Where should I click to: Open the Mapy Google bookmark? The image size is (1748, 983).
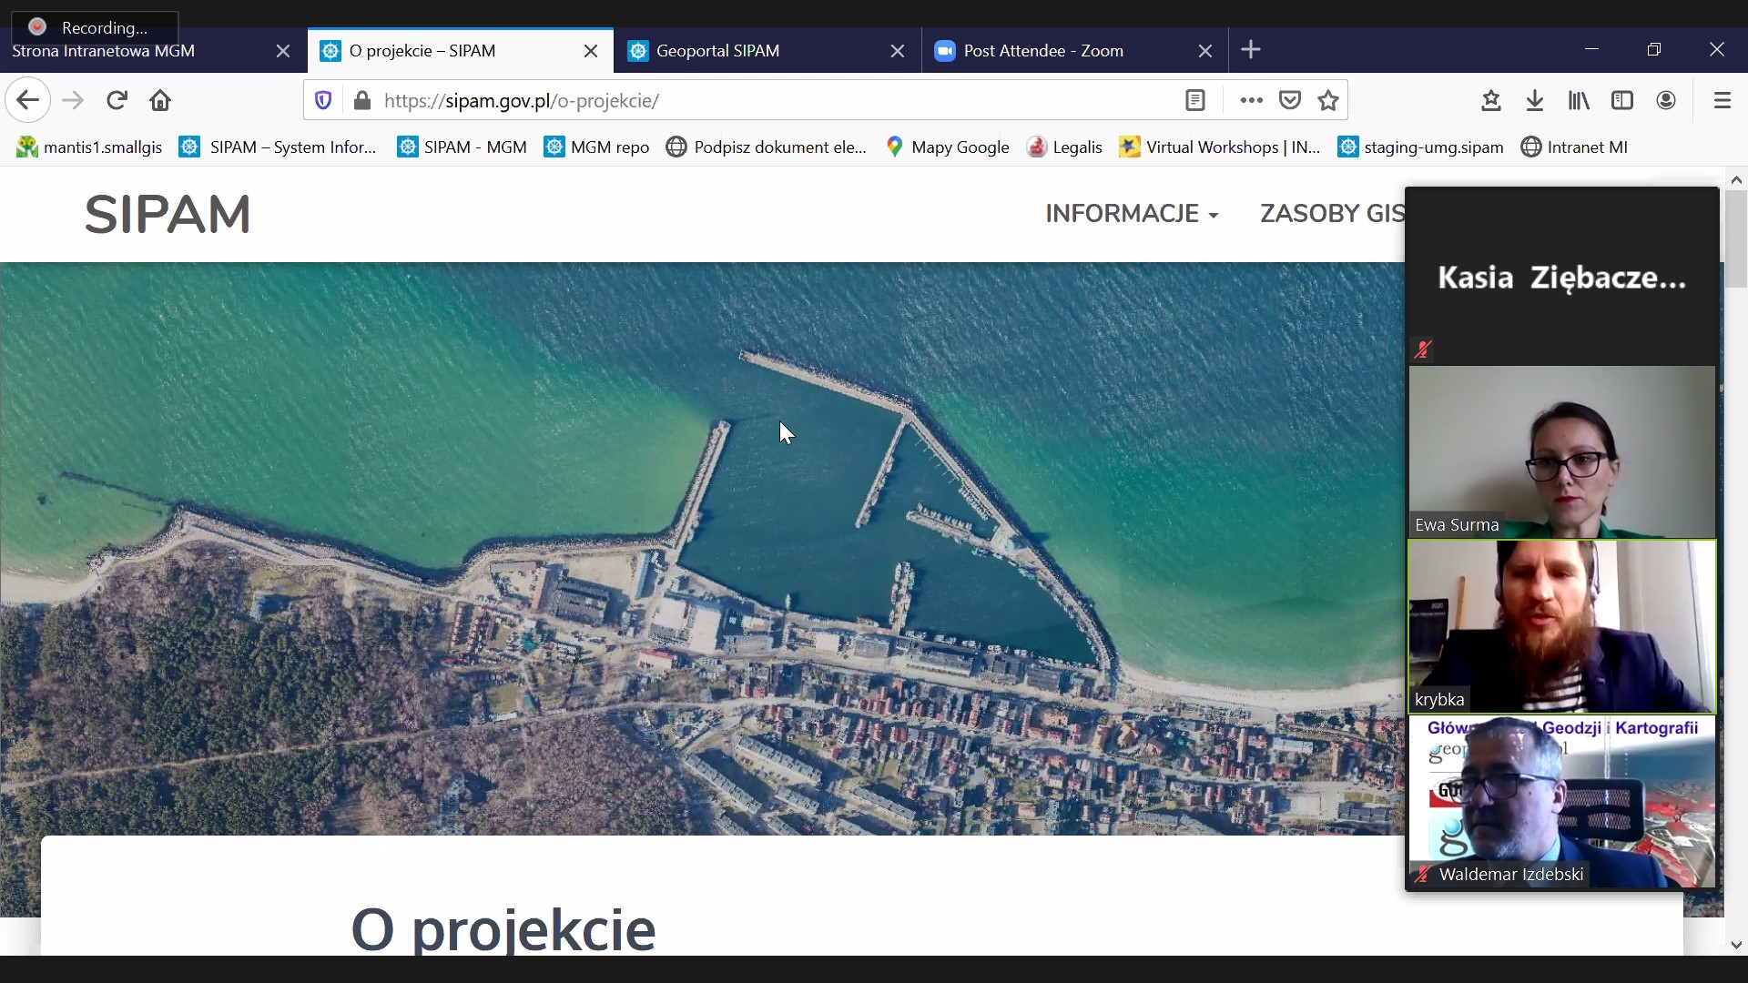tap(949, 147)
